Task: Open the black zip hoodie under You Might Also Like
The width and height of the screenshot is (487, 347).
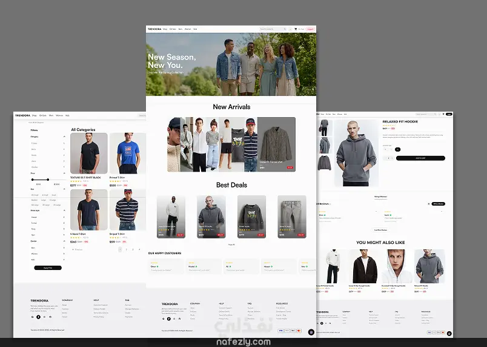Action: click(x=365, y=266)
